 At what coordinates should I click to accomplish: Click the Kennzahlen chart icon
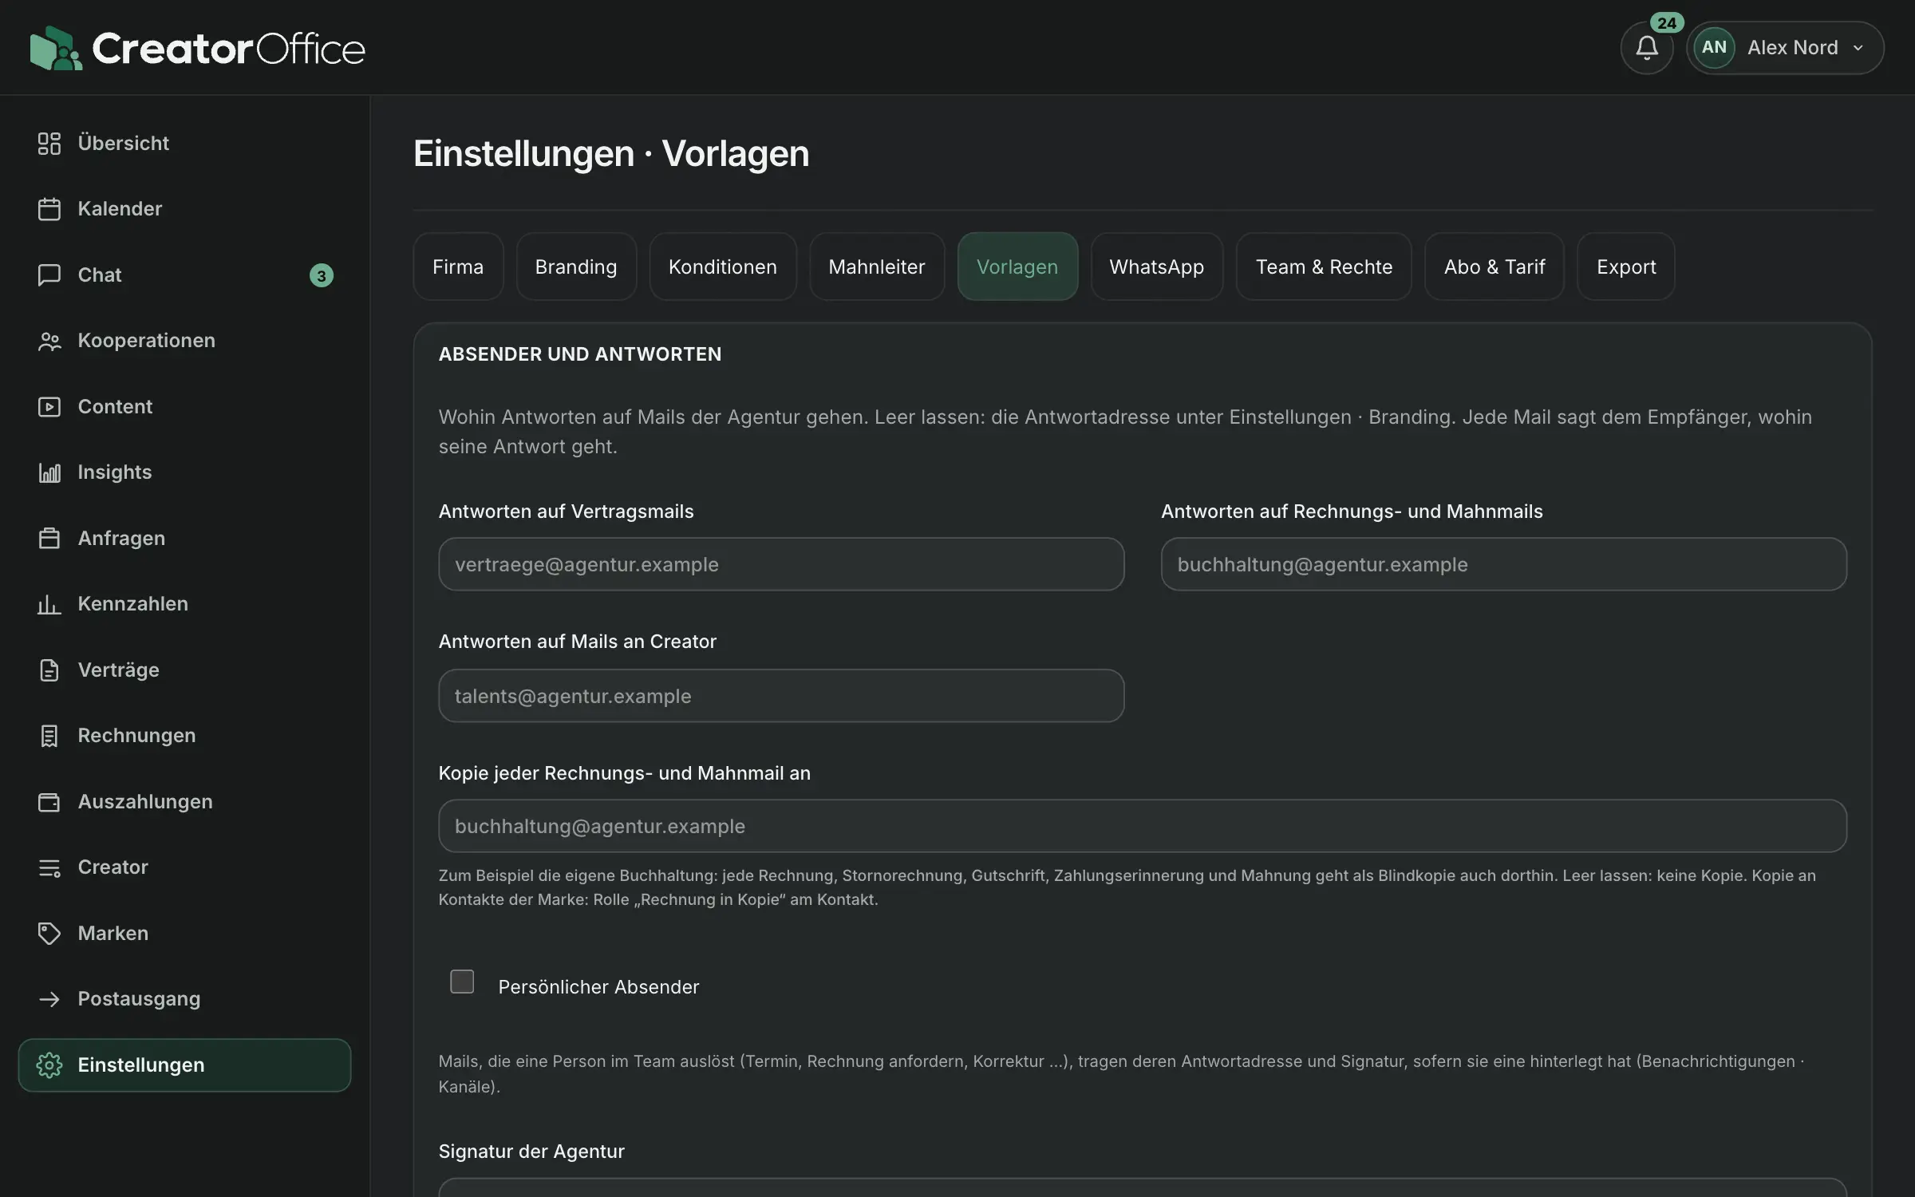[x=49, y=604]
